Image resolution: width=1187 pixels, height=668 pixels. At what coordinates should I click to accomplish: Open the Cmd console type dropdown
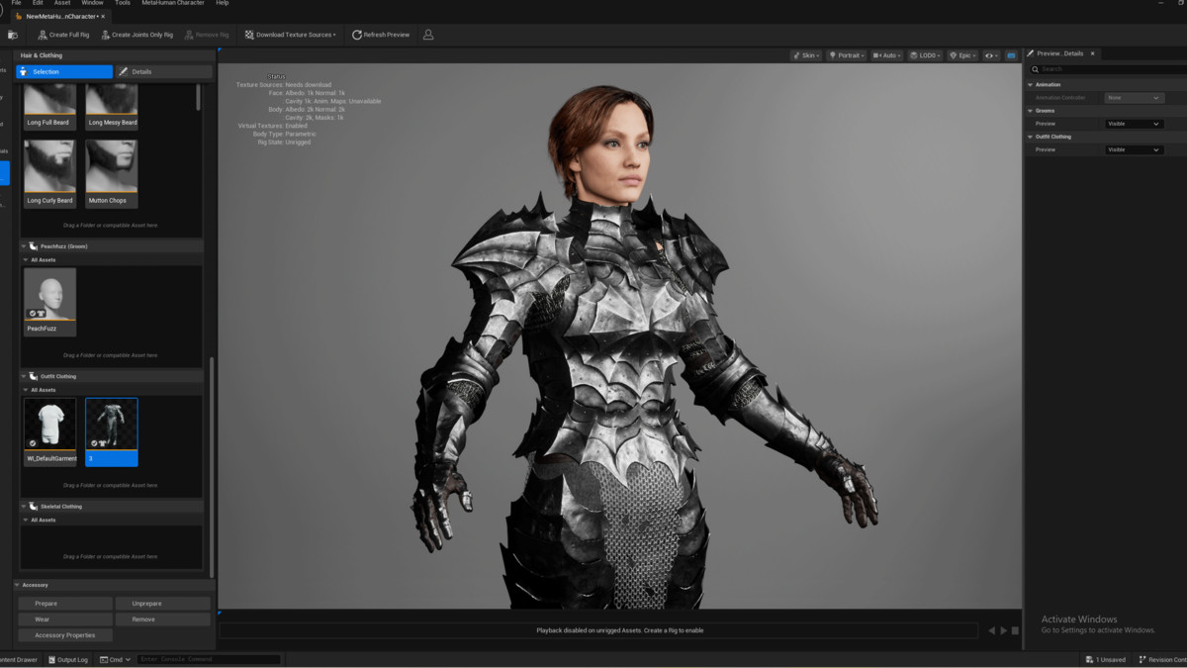115,660
